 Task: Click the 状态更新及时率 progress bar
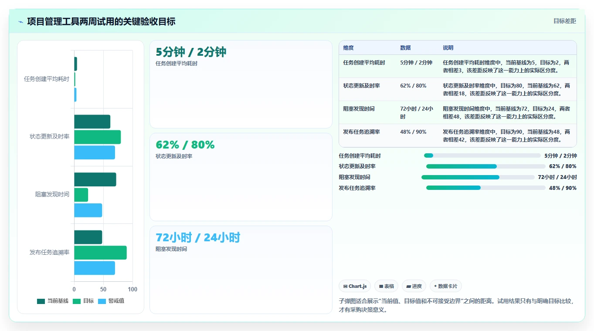pyautogui.click(x=486, y=166)
